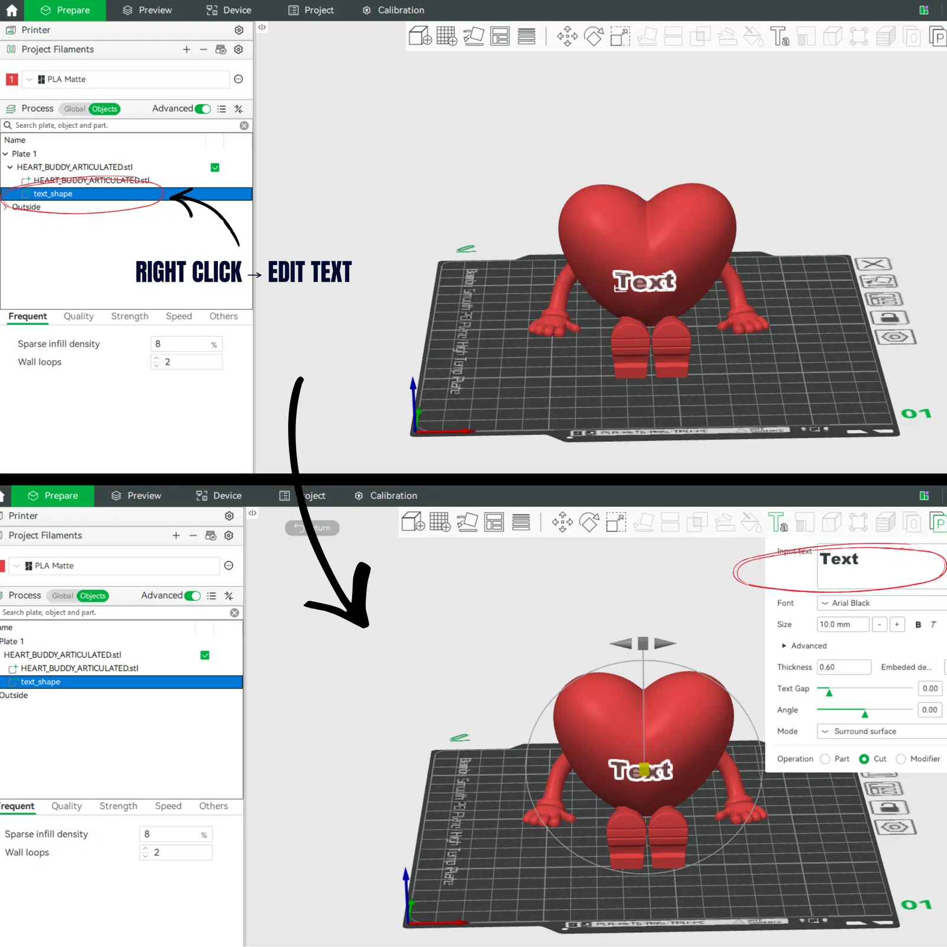
Task: Collapse HEART_BUDDY_ARTICULATED.stl object node in top screenshot
Action: click(x=10, y=168)
